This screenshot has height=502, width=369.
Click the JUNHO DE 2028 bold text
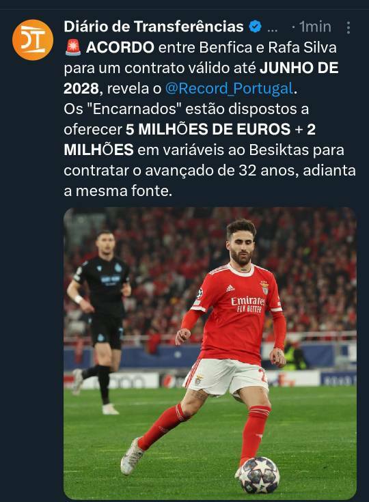click(x=201, y=78)
